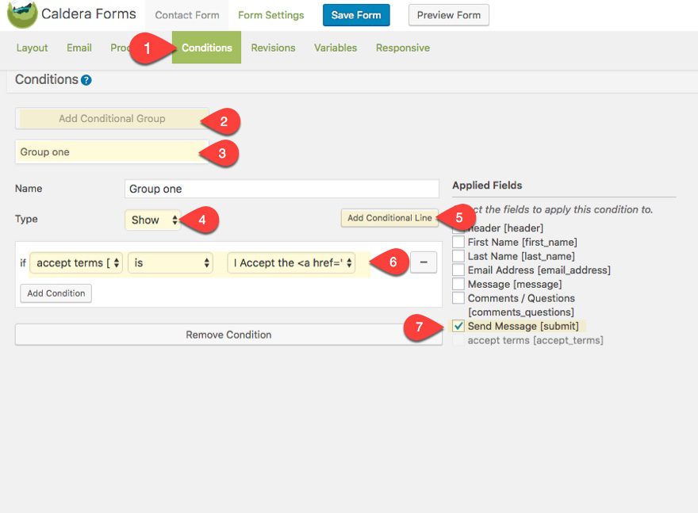698x513 pixels.
Task: Enable the Message field checkbox
Action: click(x=458, y=284)
